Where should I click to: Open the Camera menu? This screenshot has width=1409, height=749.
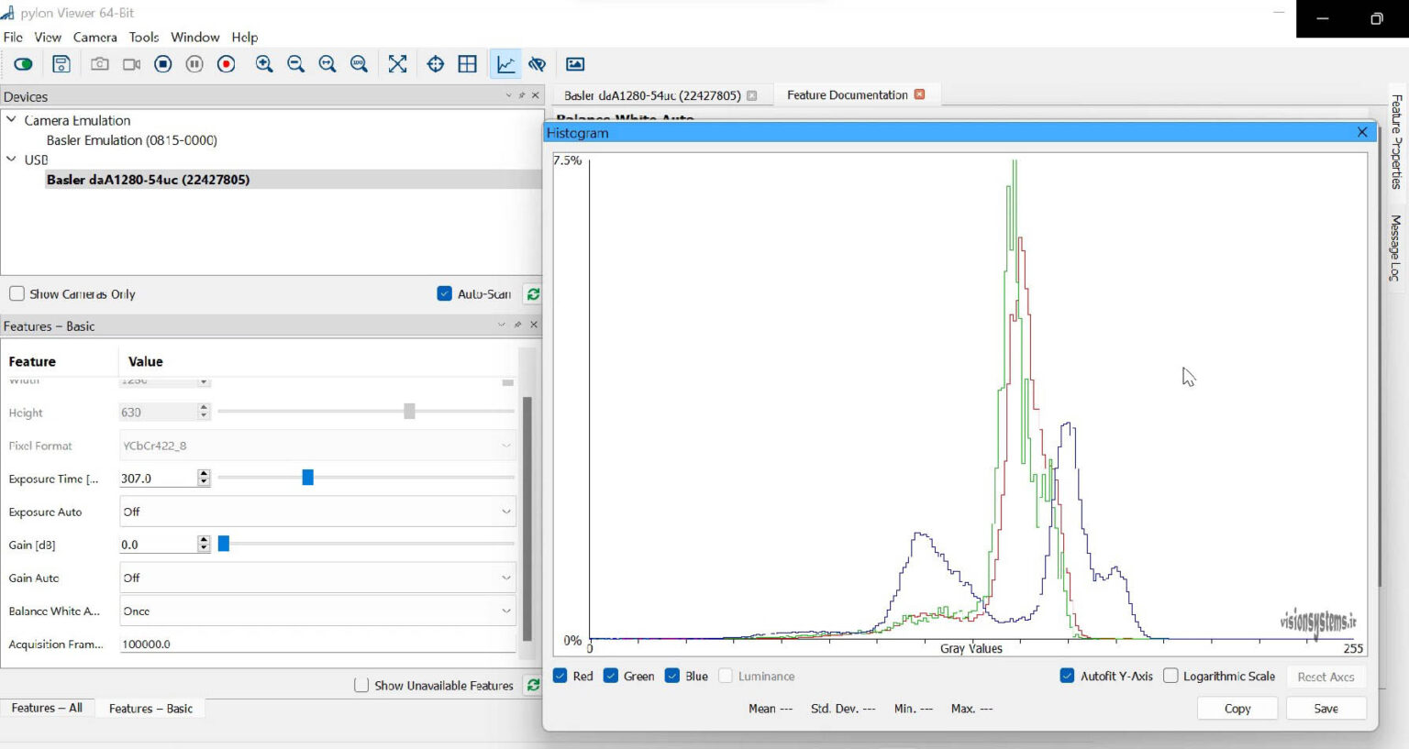click(94, 38)
